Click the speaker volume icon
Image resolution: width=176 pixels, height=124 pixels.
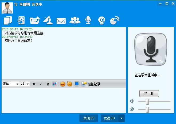[132, 101]
